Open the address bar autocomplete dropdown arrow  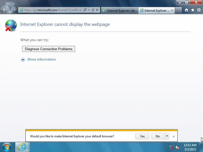click(89, 10)
